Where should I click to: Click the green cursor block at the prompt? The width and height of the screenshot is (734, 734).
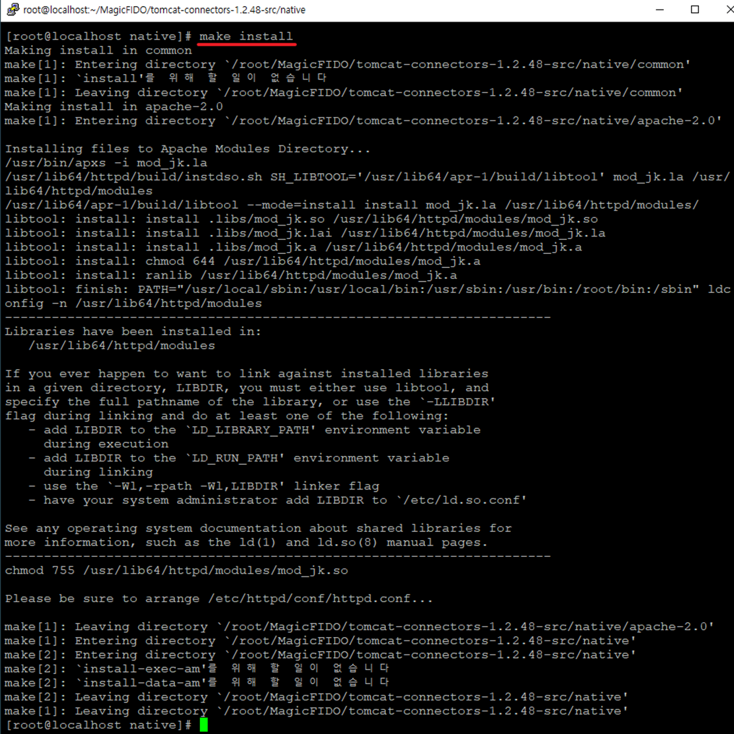203,725
